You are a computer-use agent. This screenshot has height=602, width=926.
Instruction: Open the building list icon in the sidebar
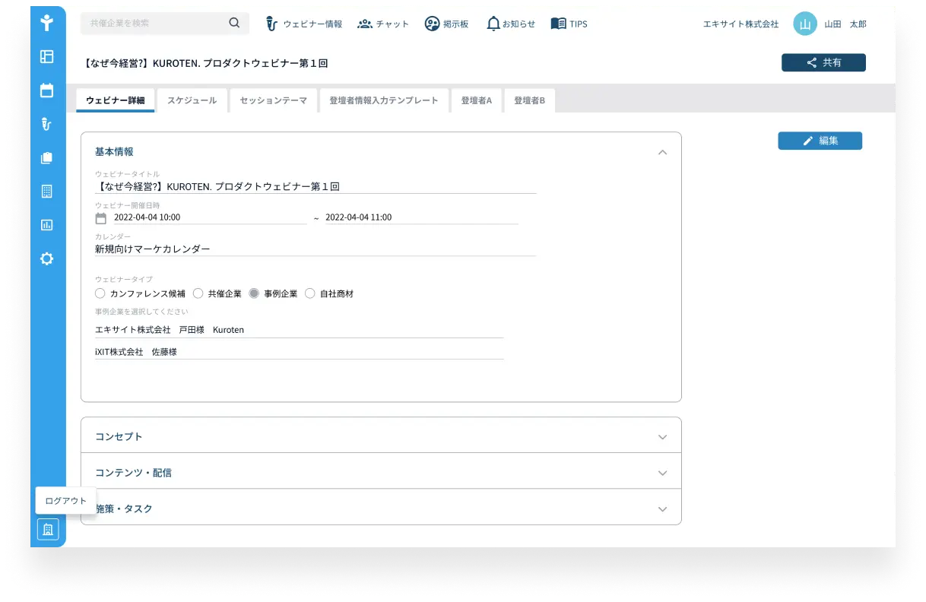(x=47, y=192)
